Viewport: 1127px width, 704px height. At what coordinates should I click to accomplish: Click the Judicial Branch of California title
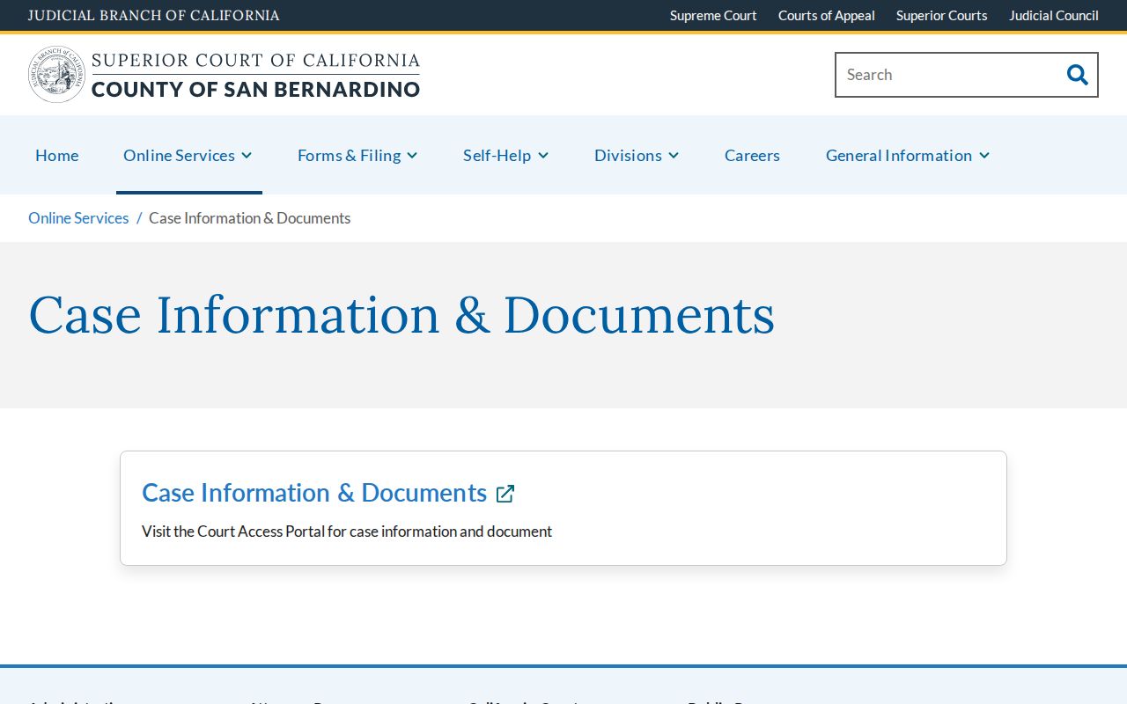(x=154, y=16)
